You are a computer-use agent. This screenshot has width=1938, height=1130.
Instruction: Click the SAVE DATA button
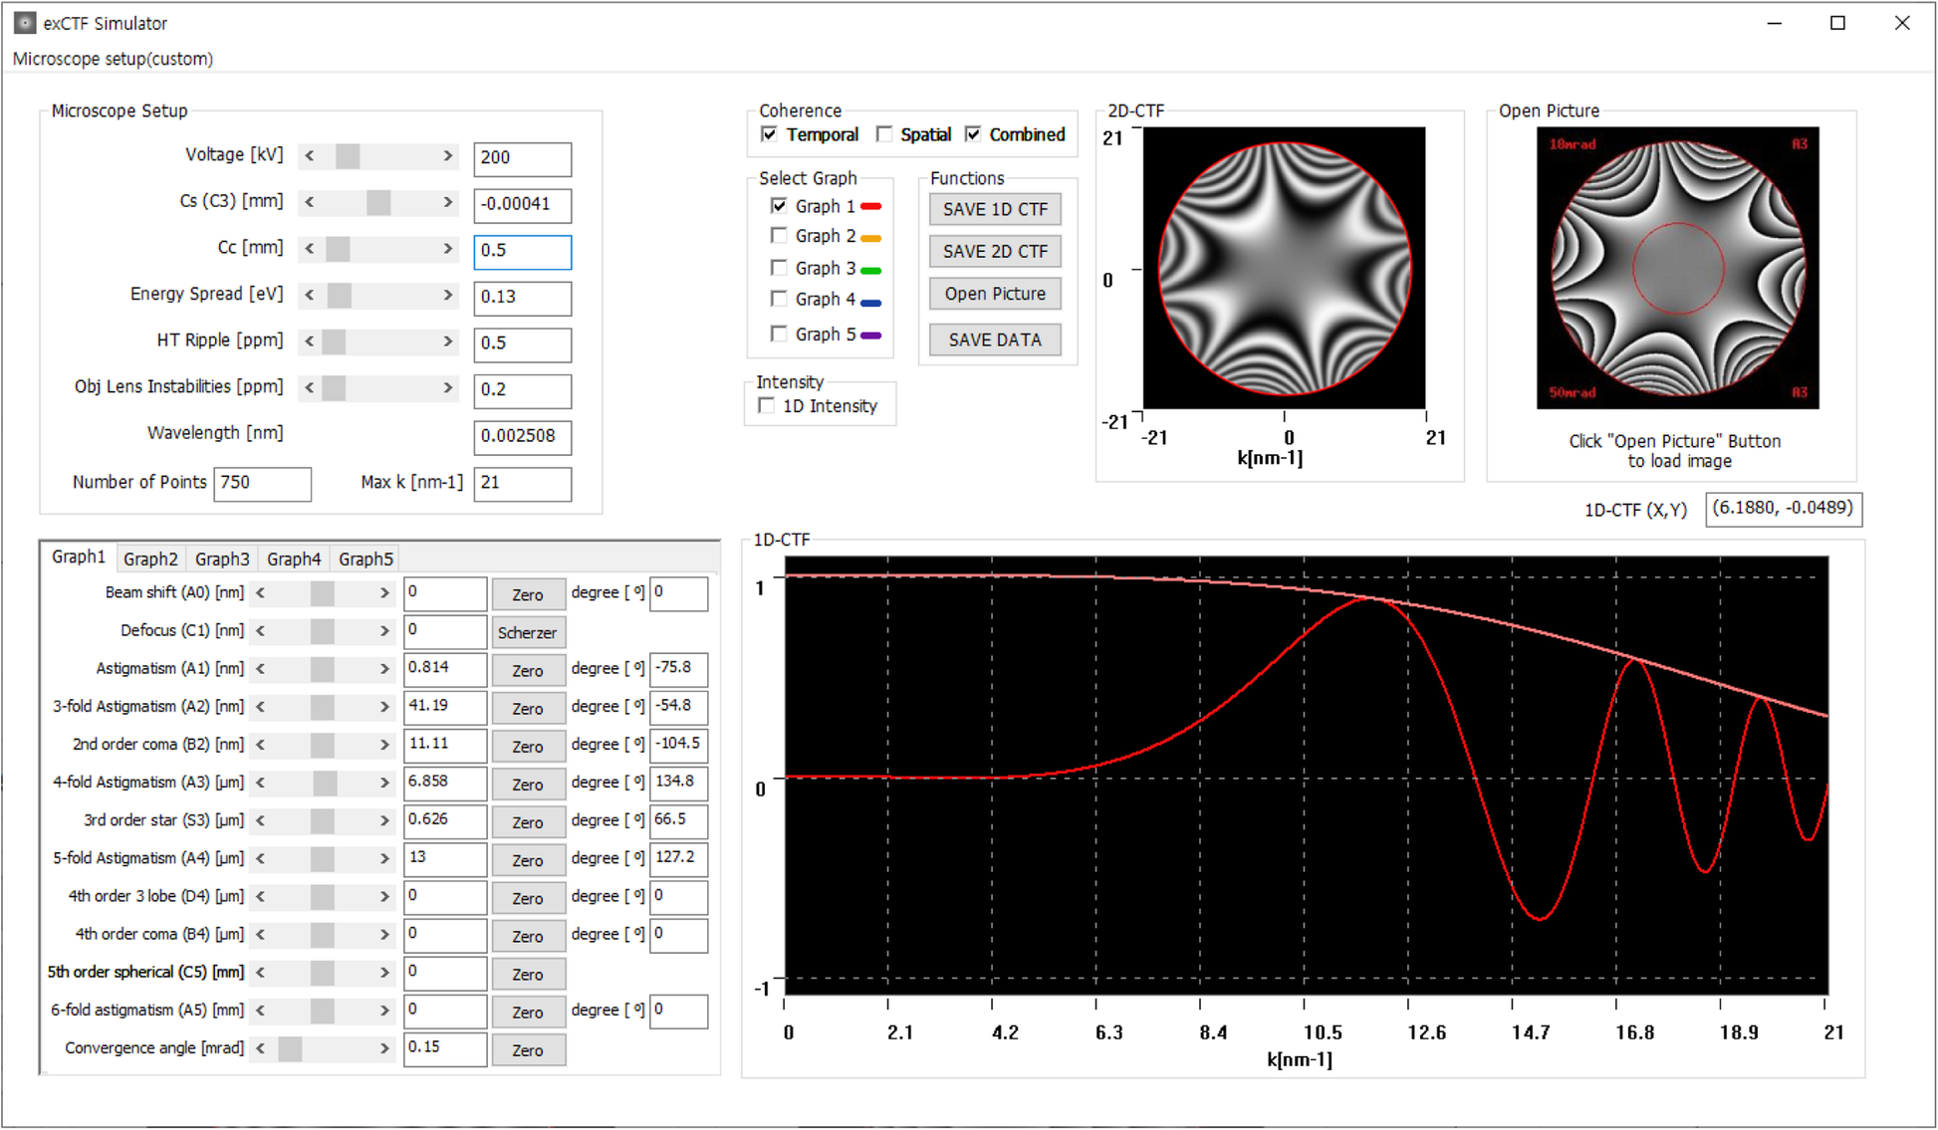[995, 339]
